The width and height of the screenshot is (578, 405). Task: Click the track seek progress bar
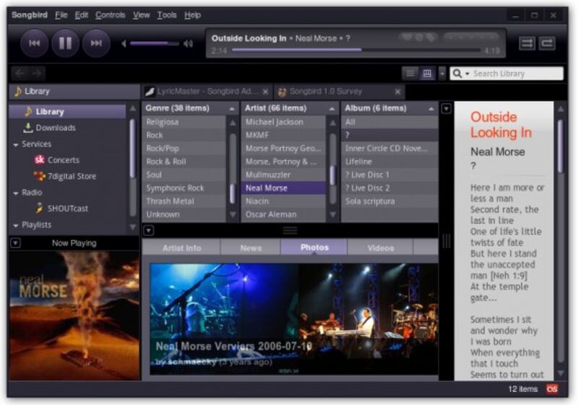(x=345, y=51)
